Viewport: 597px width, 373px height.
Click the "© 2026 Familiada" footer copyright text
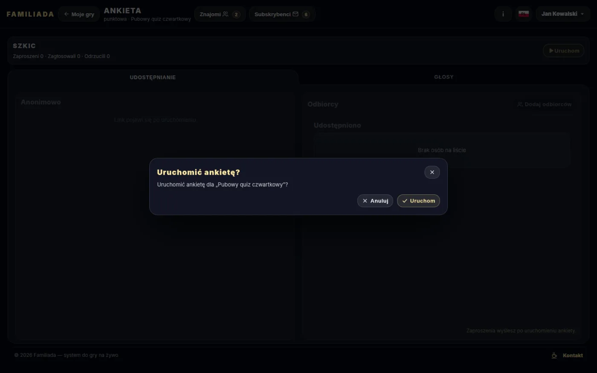point(66,355)
